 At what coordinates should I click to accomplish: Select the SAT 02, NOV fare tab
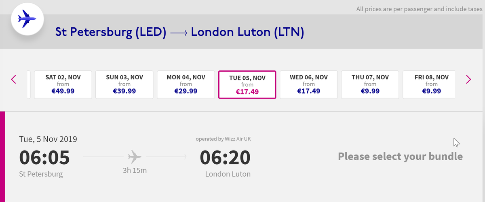63,85
